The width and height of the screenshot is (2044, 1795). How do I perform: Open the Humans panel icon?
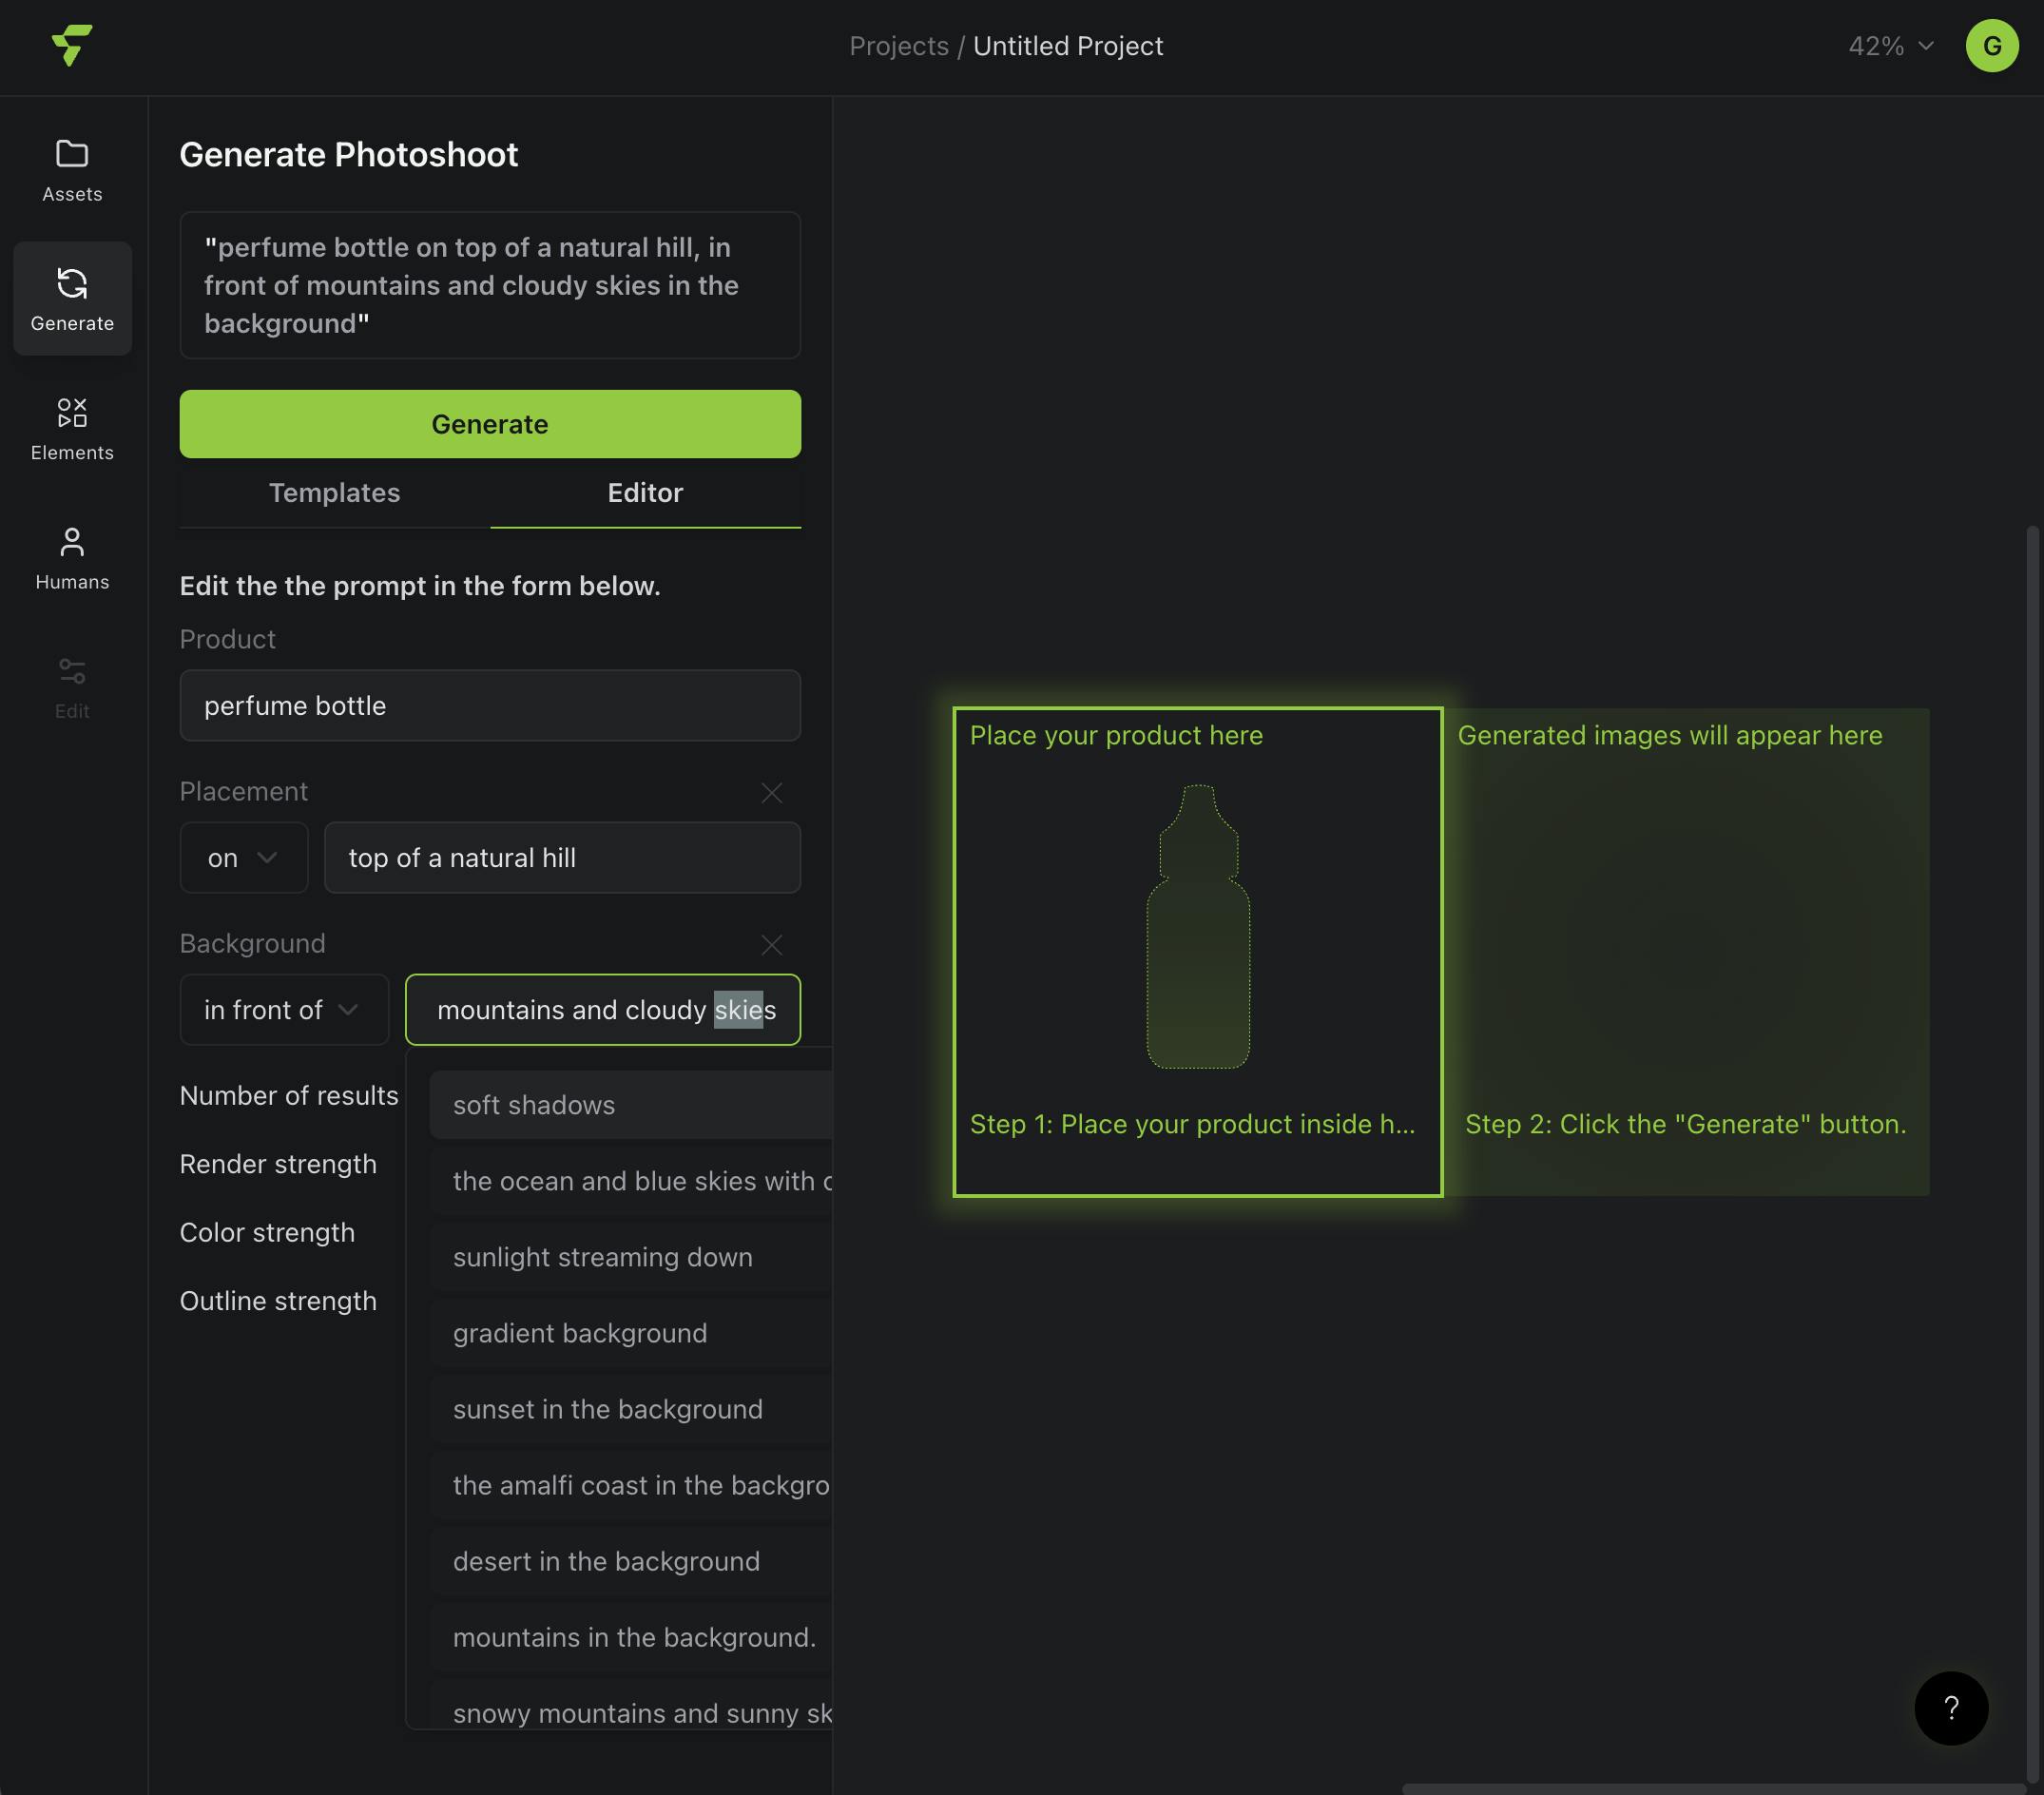72,542
